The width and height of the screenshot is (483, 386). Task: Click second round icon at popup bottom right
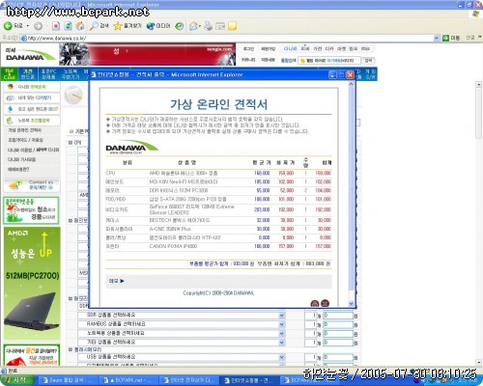point(326,303)
